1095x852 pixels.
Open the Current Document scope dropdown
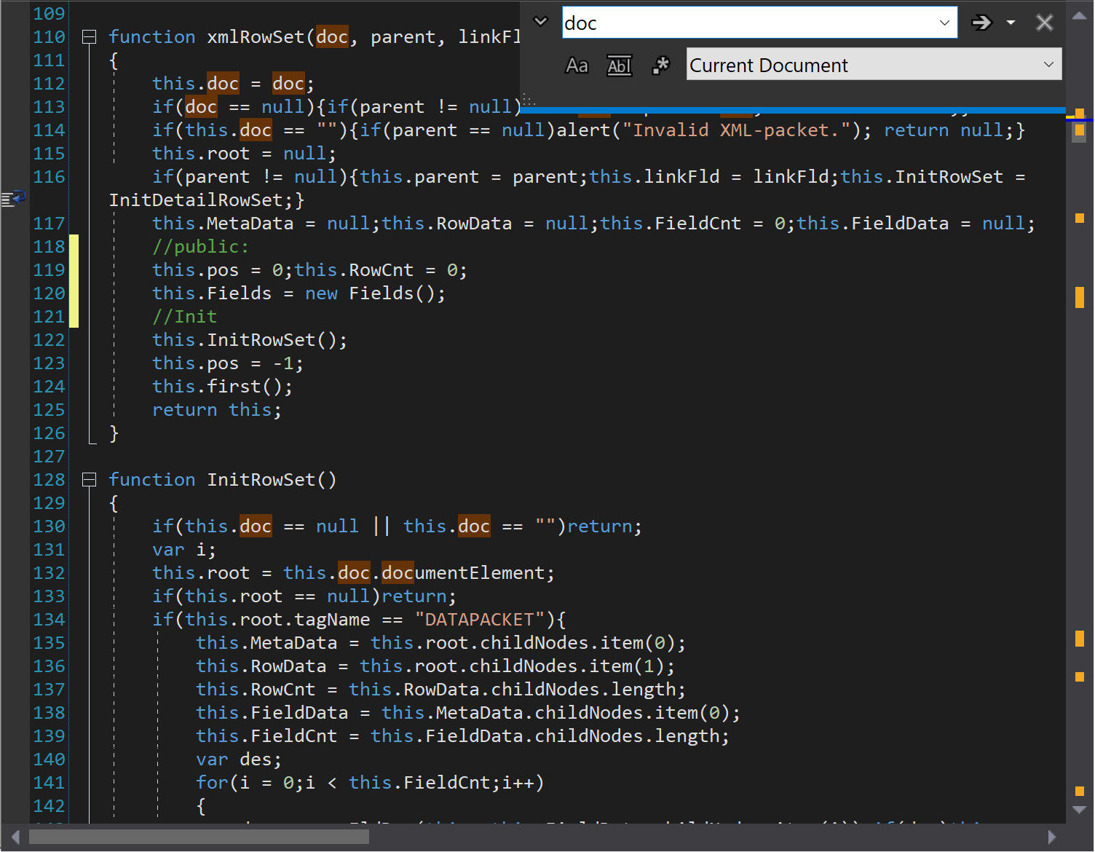click(874, 65)
